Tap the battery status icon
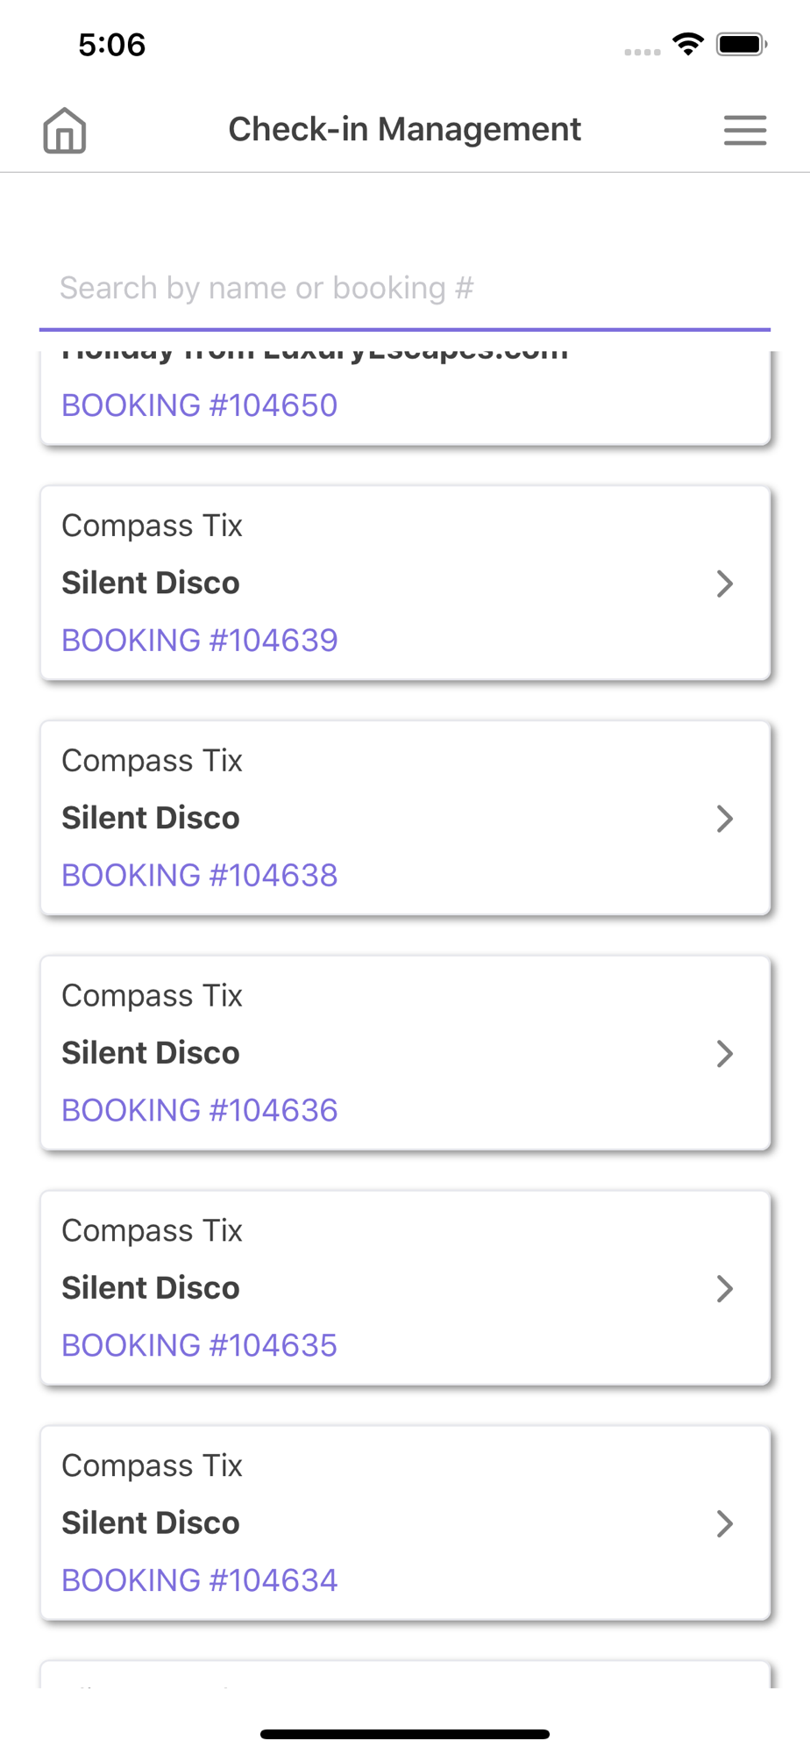 pyautogui.click(x=742, y=44)
